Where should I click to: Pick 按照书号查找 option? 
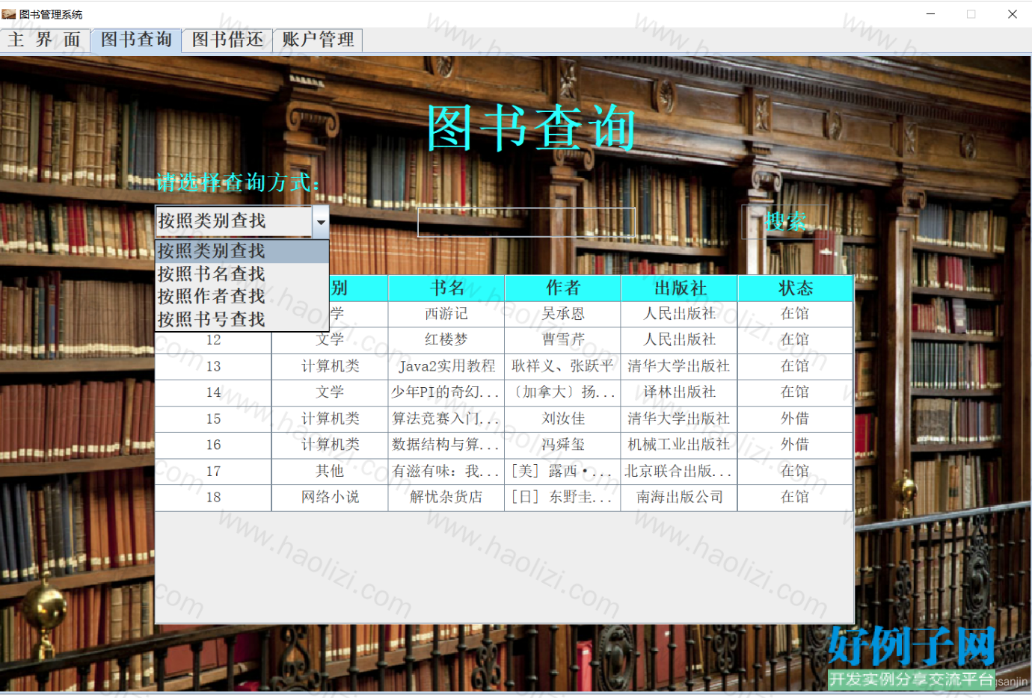pyautogui.click(x=242, y=319)
